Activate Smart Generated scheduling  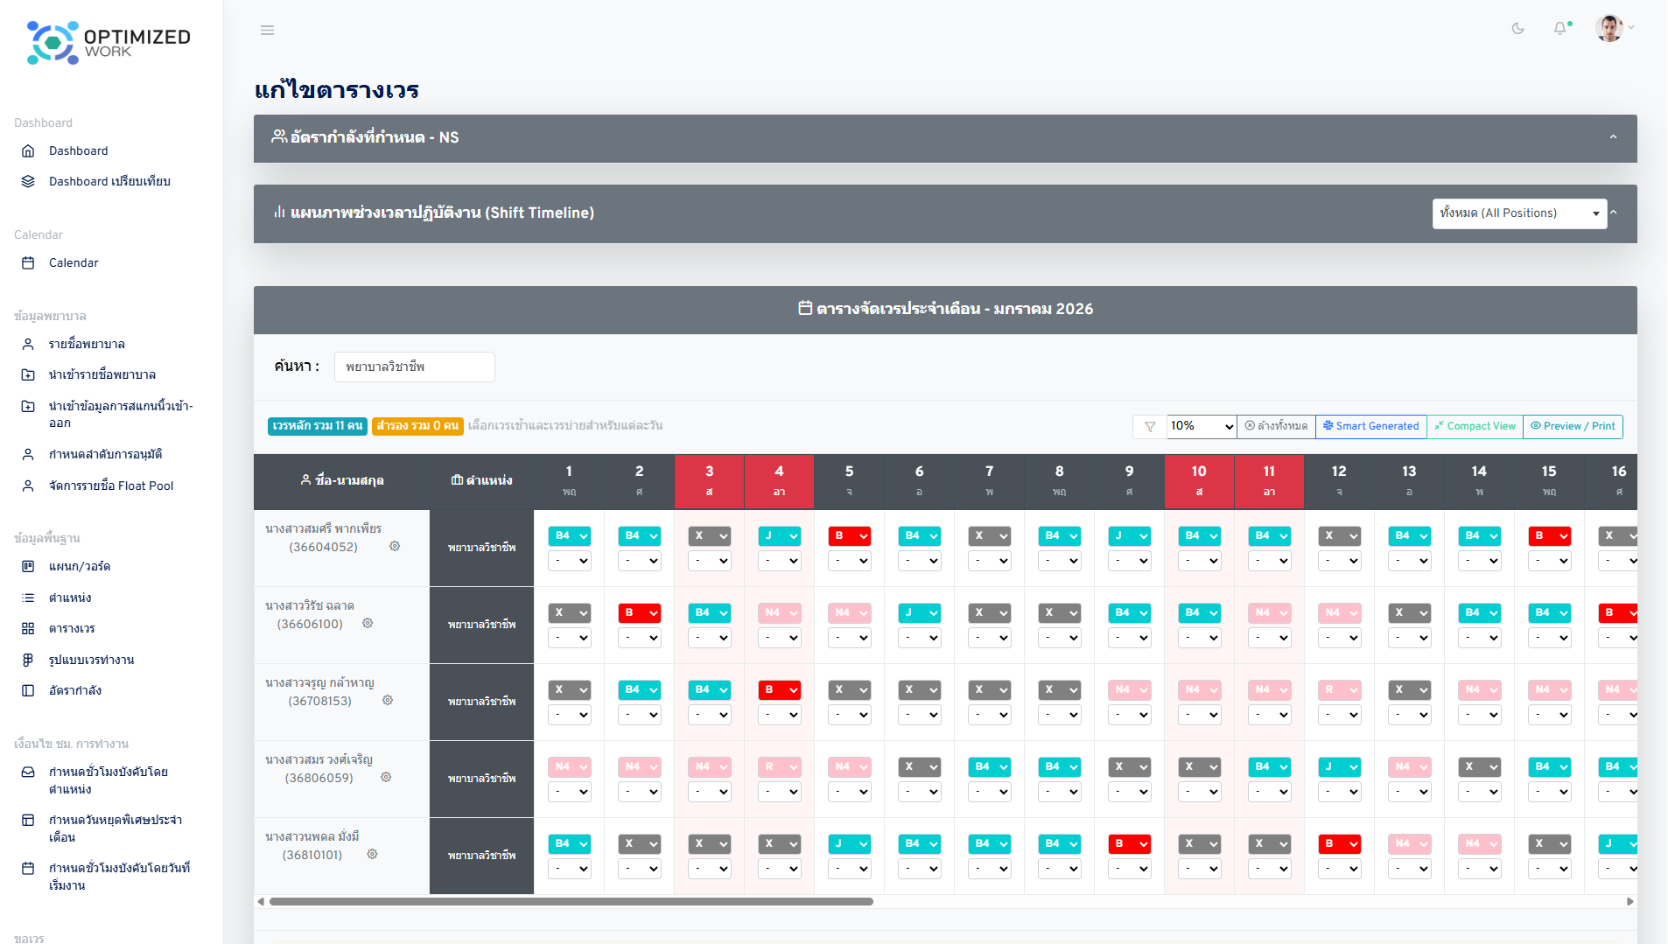[1370, 427]
